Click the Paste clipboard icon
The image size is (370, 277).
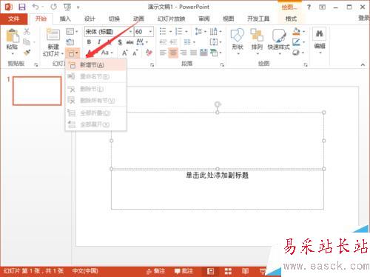click(x=13, y=36)
